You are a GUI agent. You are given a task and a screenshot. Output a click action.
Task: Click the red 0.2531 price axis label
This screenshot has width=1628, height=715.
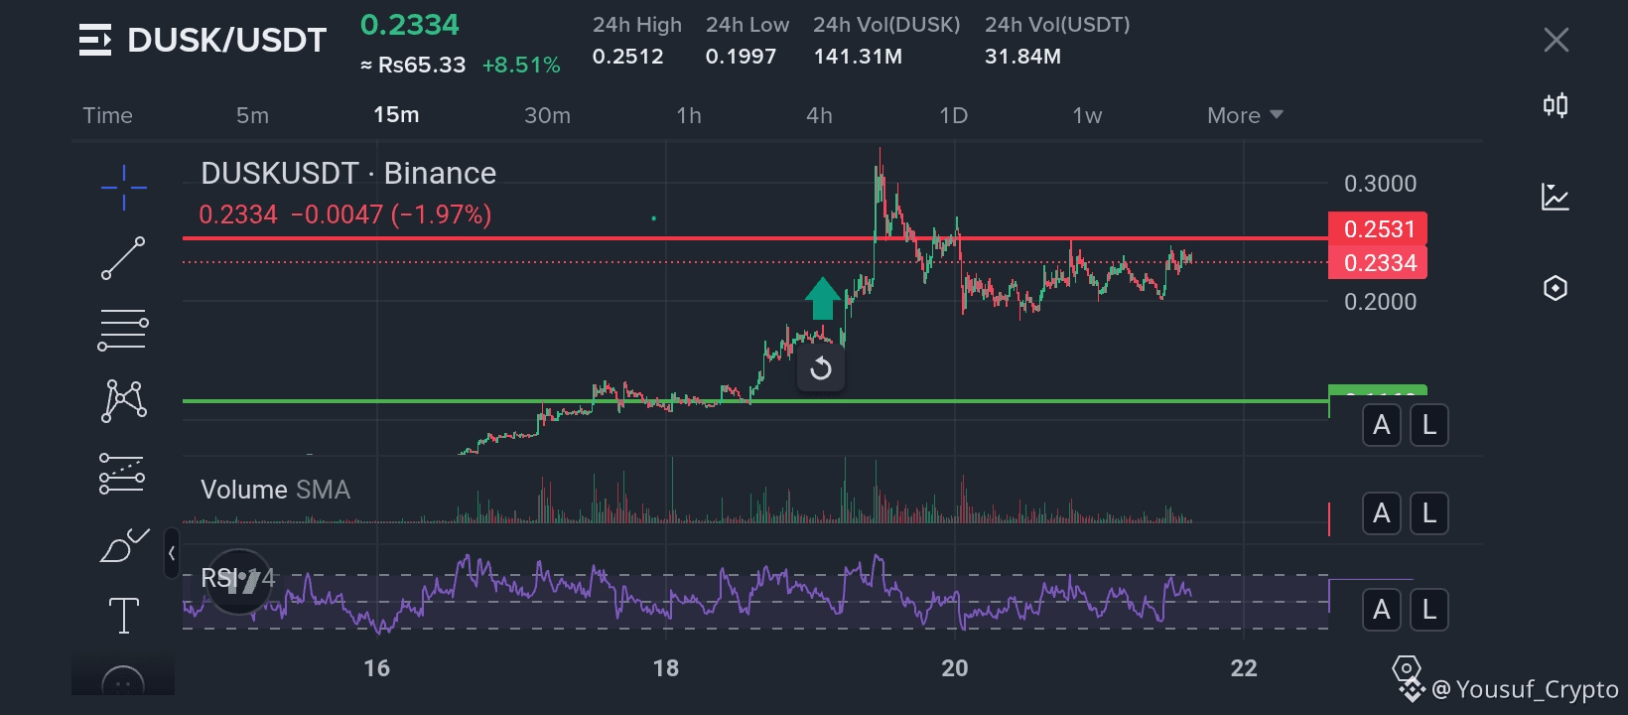tap(1378, 229)
